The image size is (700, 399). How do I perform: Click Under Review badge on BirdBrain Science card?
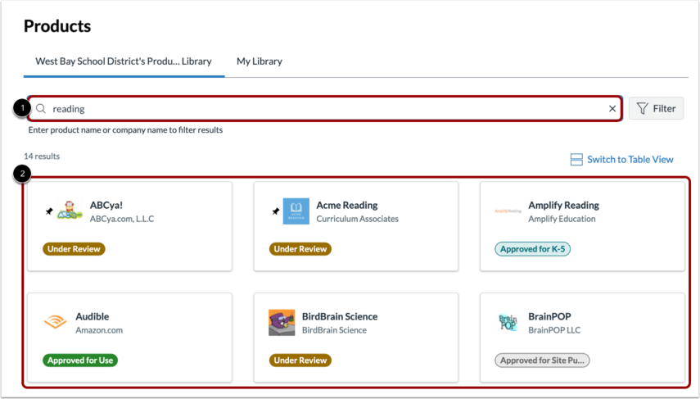tap(300, 360)
